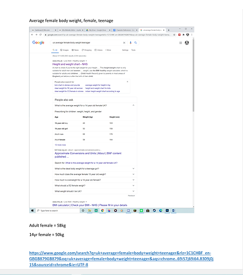
Task: Open 'Height and weight chart - NHS' result
Action: tap(70, 64)
